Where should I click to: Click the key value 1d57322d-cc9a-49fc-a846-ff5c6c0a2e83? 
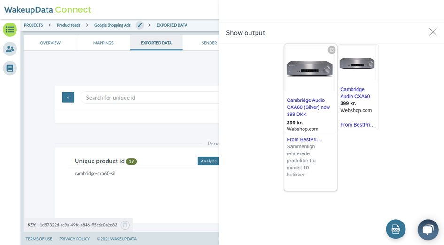click(x=78, y=225)
